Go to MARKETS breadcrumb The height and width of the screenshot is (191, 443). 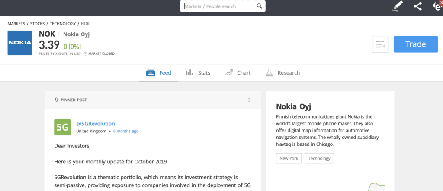point(16,24)
